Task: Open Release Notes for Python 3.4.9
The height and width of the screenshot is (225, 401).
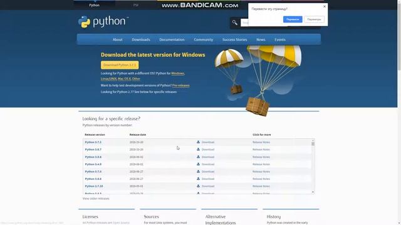Action: point(261,164)
